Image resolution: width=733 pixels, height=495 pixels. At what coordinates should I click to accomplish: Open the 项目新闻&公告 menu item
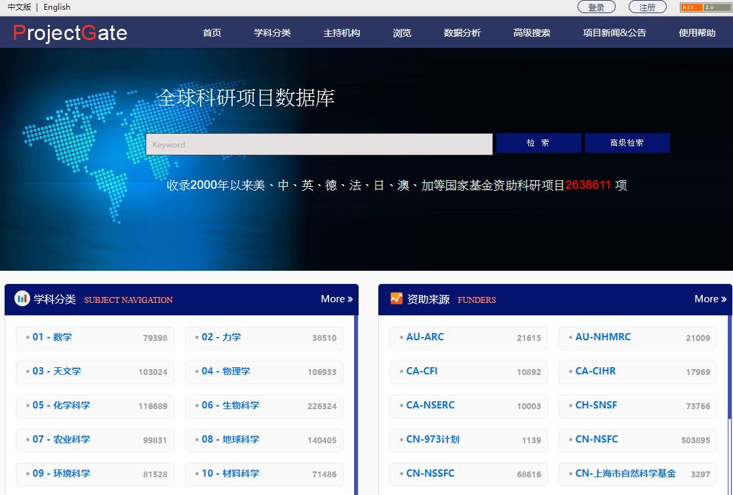[614, 33]
